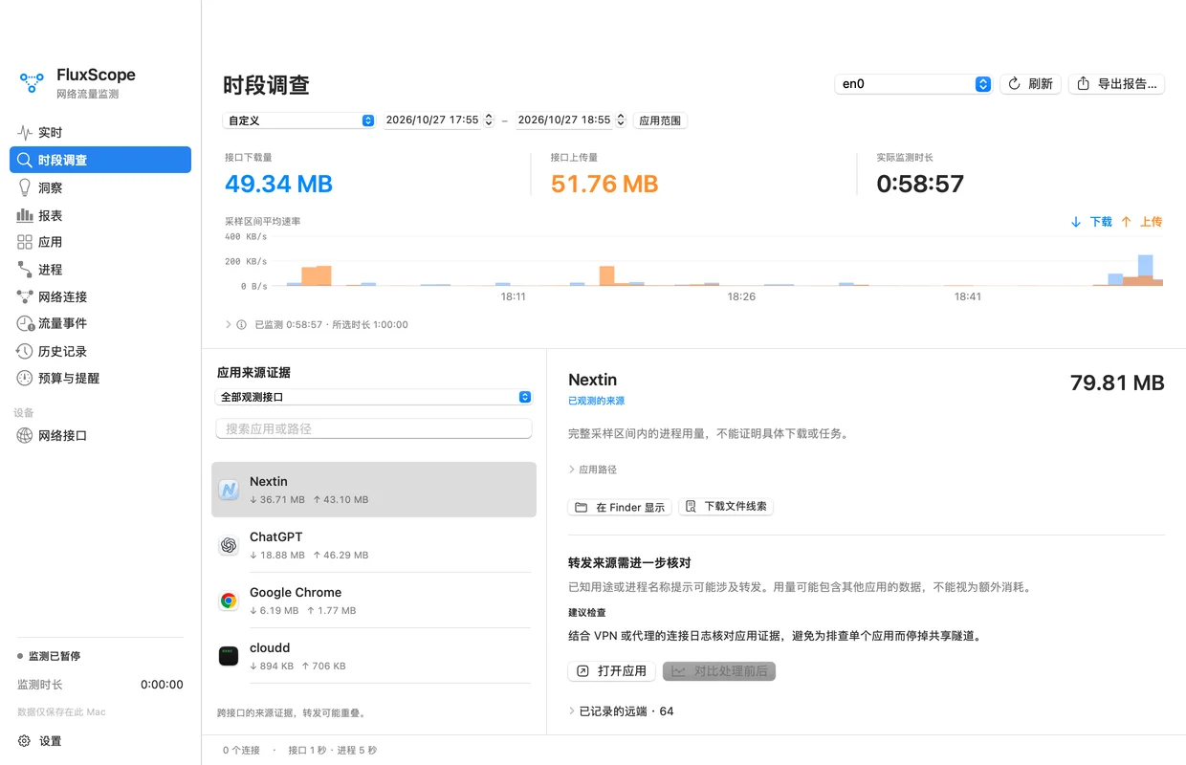Click the ChatGPT app icon in list
Image resolution: width=1186 pixels, height=765 pixels.
point(229,545)
